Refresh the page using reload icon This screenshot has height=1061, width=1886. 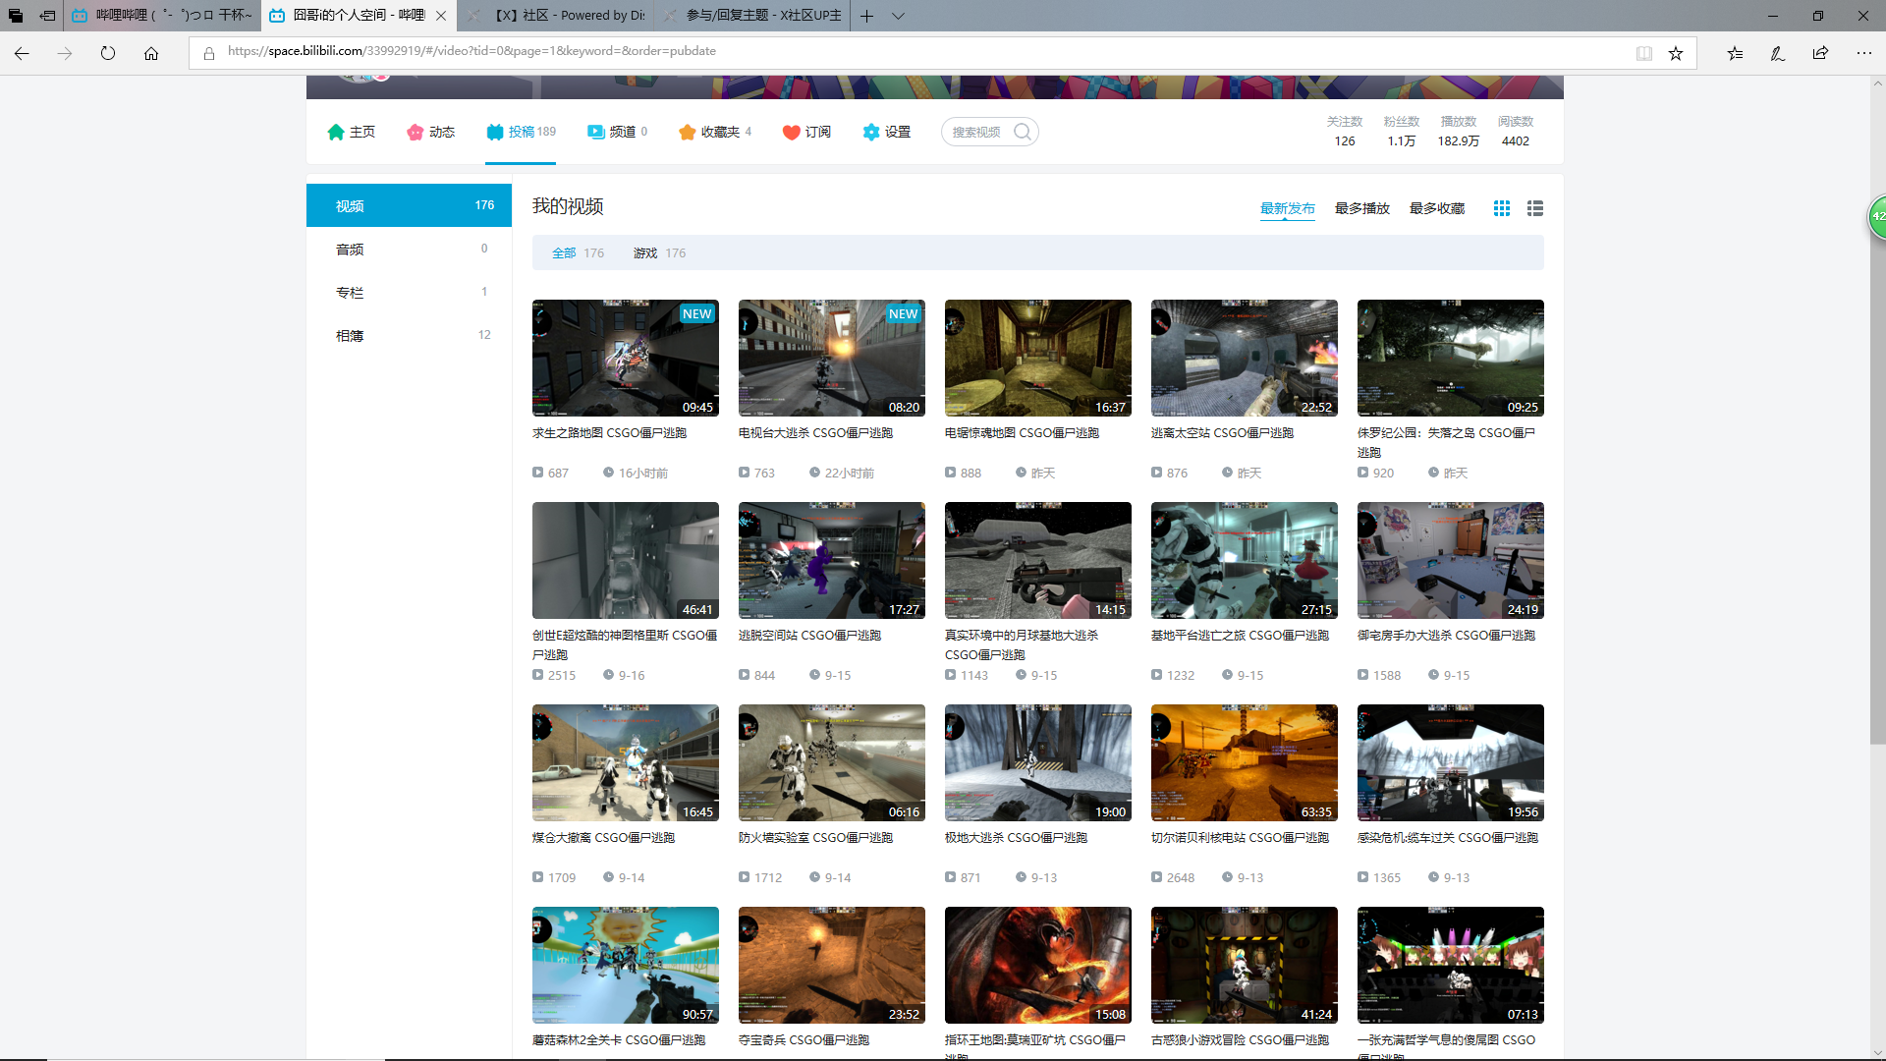pos(108,53)
